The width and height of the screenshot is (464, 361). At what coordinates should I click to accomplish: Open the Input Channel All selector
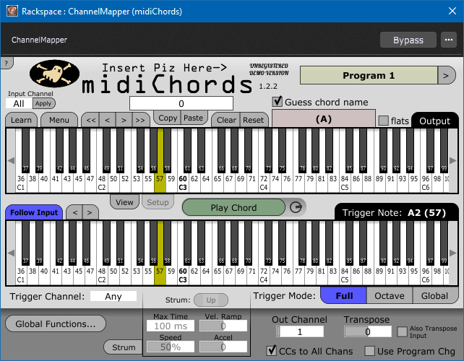click(19, 103)
